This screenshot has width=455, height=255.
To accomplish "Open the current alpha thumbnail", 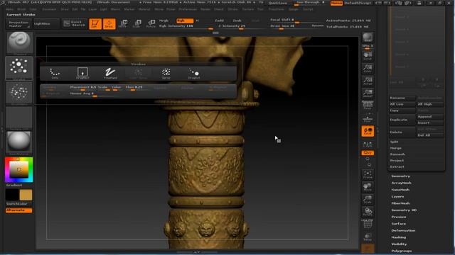I will [19, 93].
